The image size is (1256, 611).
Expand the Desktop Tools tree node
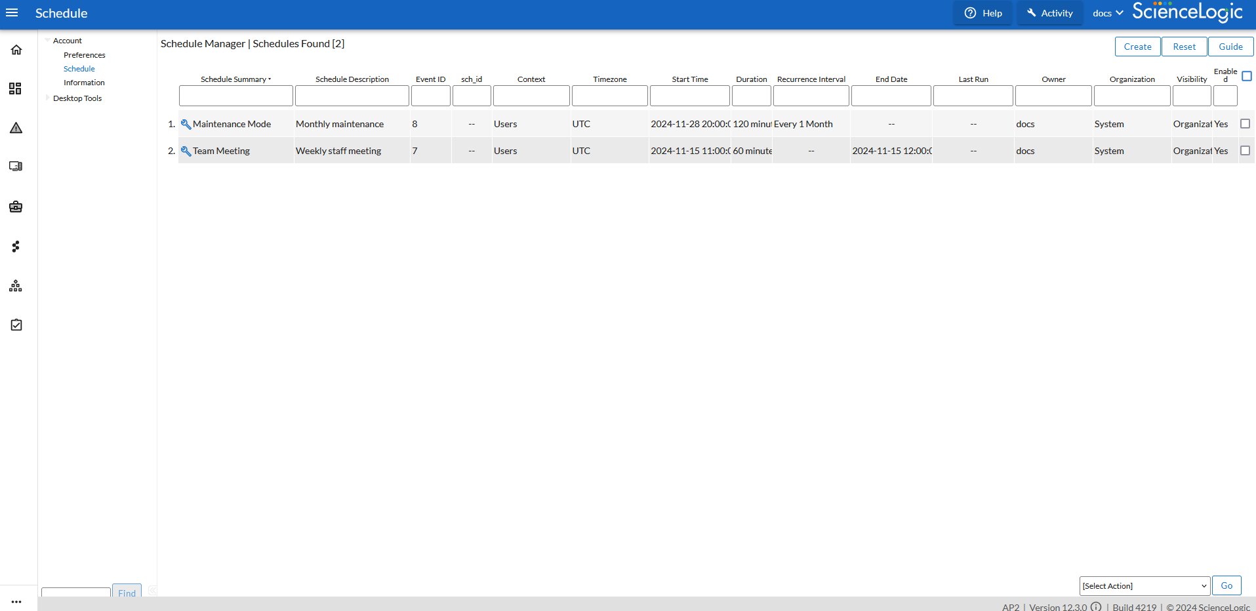tap(48, 98)
